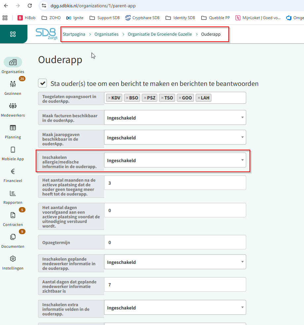Remove the LAH tag
Image resolution: width=304 pixels, height=325 pixels.
pos(199,98)
